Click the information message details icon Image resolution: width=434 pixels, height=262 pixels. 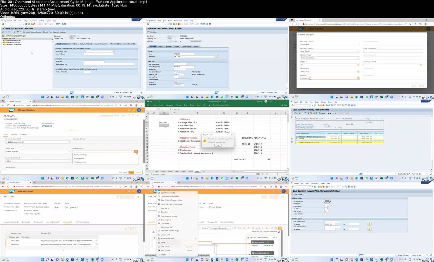(x=96, y=241)
